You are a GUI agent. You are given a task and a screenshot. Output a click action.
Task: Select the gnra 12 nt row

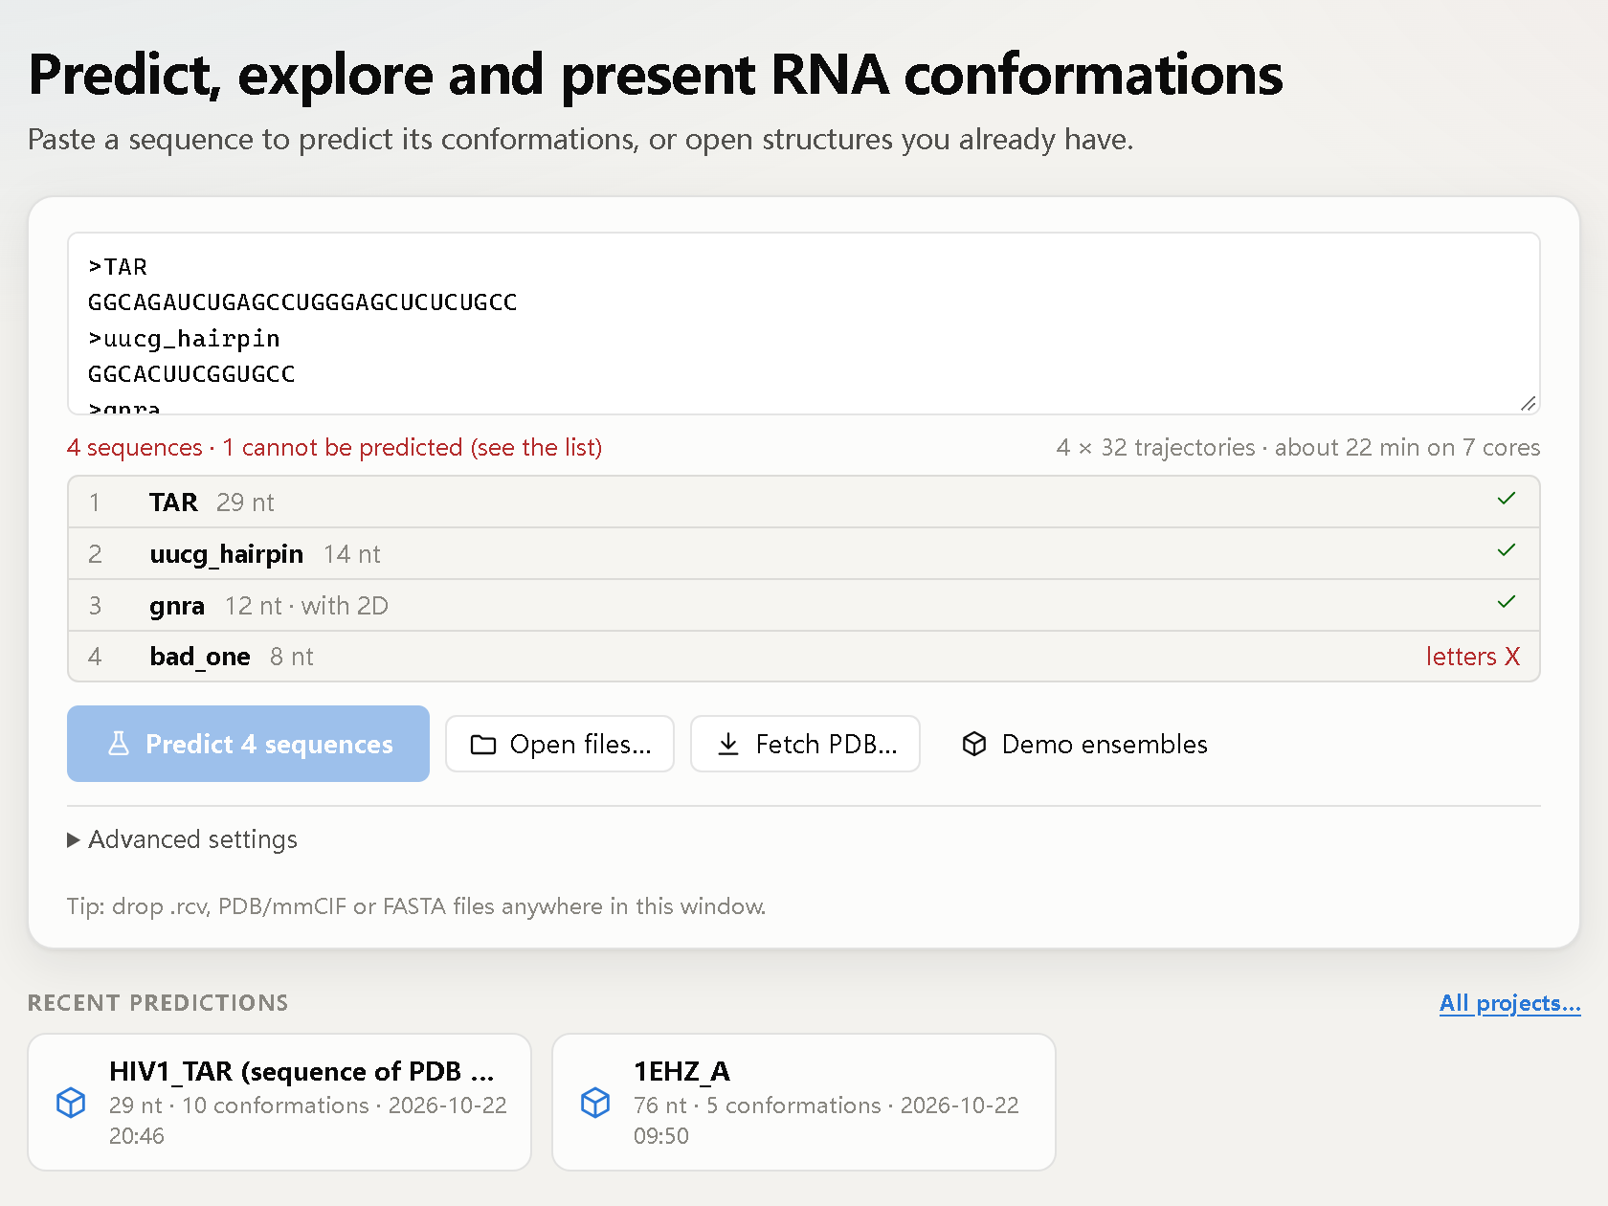pos(804,606)
